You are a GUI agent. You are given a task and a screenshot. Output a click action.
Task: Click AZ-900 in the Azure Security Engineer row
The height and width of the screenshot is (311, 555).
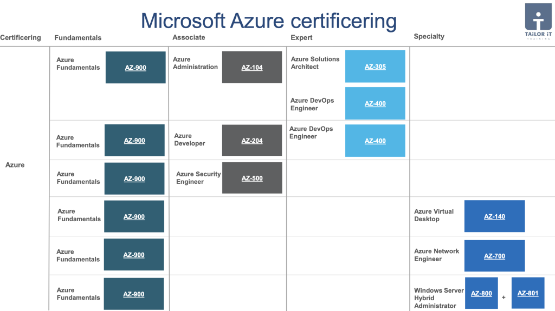point(134,179)
